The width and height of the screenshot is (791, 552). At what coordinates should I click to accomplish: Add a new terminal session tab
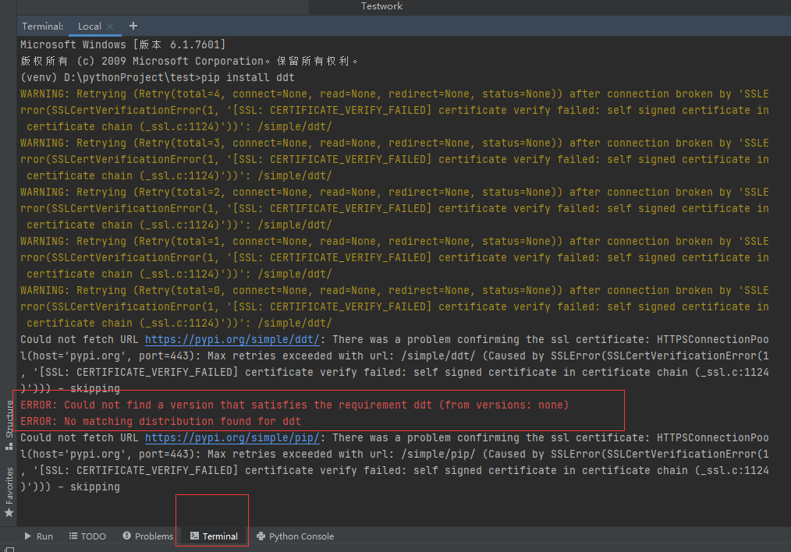(x=133, y=26)
